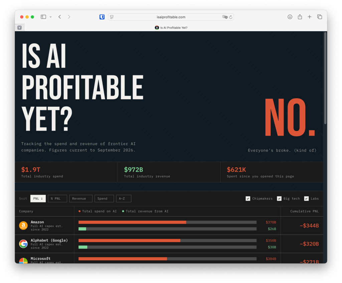Click the Everyone's broke. (kind of) caption
This screenshot has width=342, height=283.
[x=282, y=150]
